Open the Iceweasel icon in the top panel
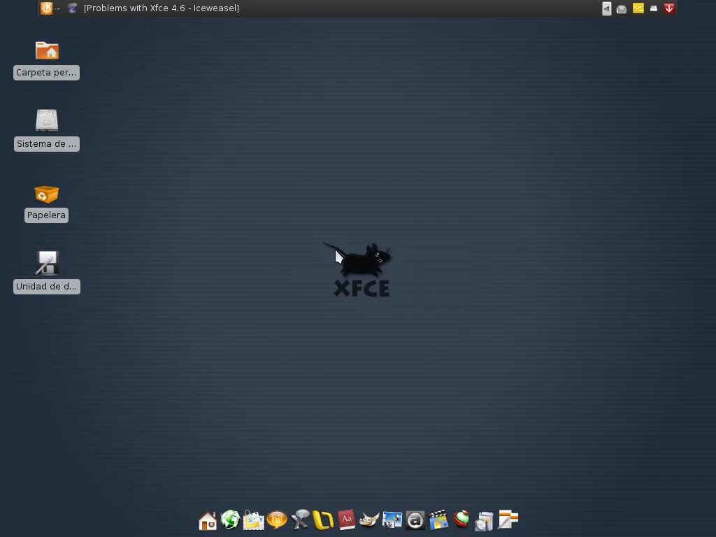Viewport: 716px width, 537px height. tap(72, 8)
